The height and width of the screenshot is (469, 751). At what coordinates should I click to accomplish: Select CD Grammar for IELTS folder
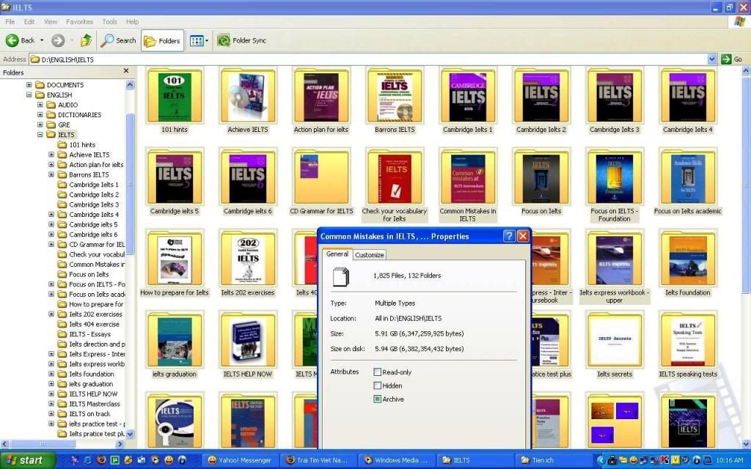coord(321,182)
